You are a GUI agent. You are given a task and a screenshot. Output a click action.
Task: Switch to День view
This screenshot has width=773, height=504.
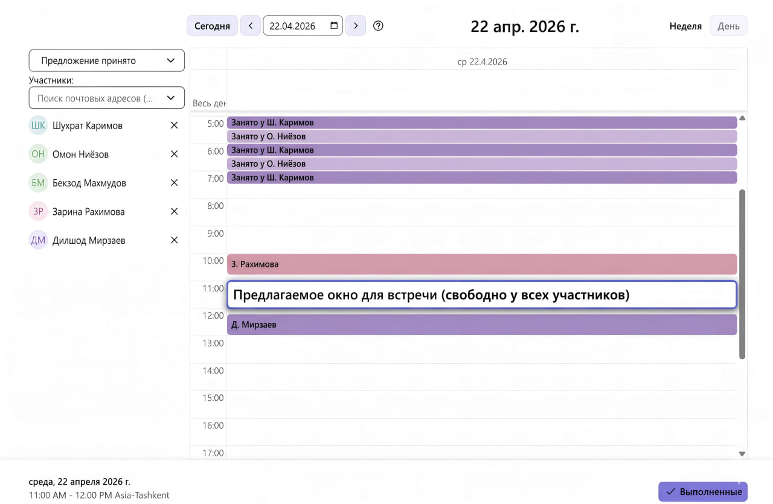[x=728, y=26]
